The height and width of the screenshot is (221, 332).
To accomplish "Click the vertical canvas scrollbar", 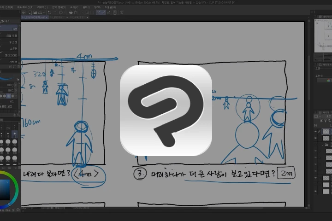I will pyautogui.click(x=309, y=78).
